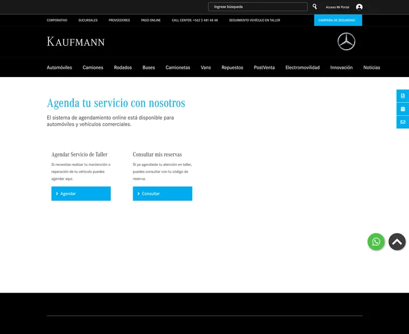Go to Pago Online

(151, 20)
